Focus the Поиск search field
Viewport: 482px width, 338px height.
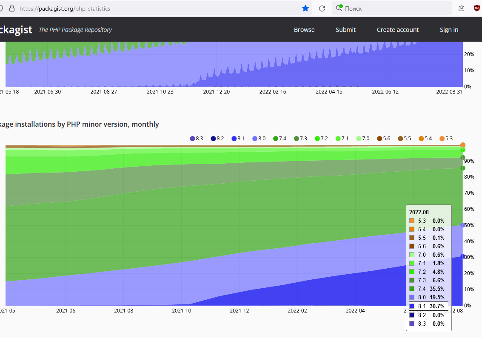[392, 9]
